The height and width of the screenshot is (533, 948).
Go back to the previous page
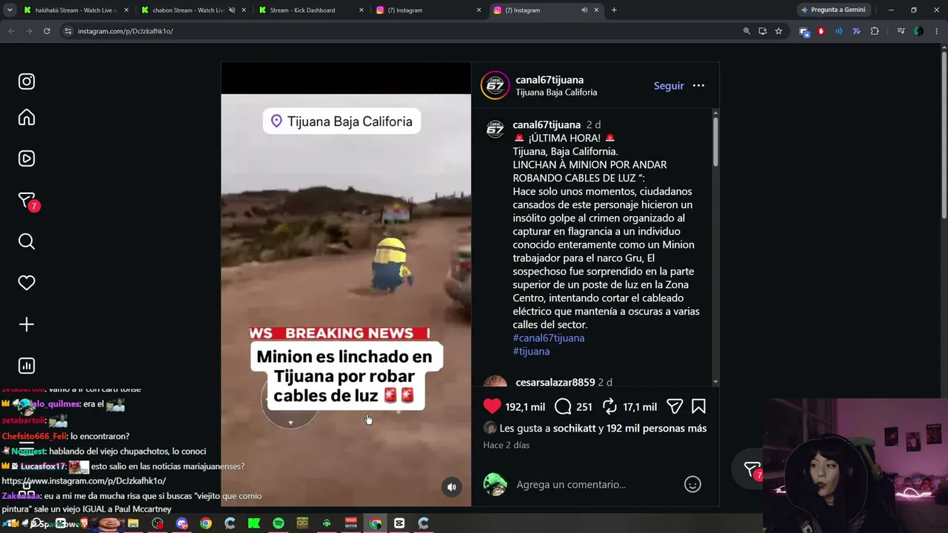(11, 31)
